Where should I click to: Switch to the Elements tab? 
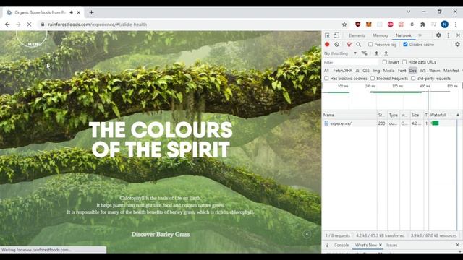click(357, 35)
